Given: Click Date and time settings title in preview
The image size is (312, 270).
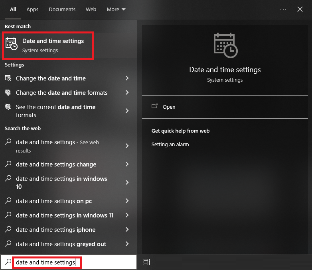Looking at the screenshot, I should (x=225, y=70).
